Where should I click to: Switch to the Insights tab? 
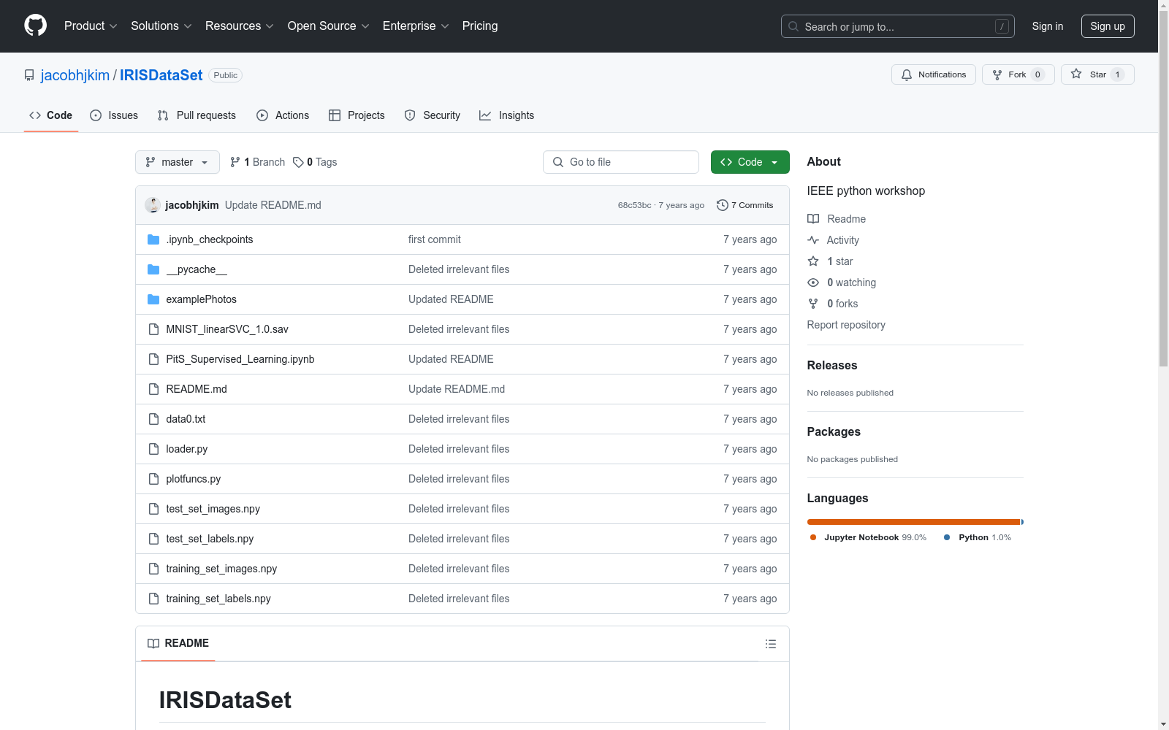coord(507,115)
